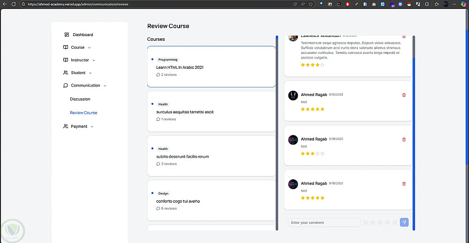Click the lock icon in address bar

[x=23, y=4]
